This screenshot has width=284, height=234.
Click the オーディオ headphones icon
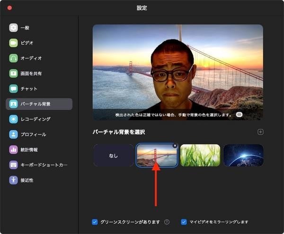point(13,58)
